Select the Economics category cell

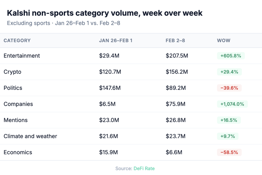coord(18,152)
